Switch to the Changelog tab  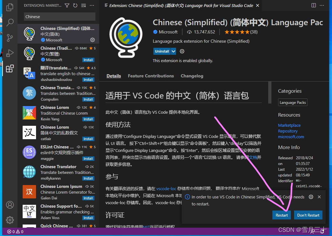tap(192, 76)
